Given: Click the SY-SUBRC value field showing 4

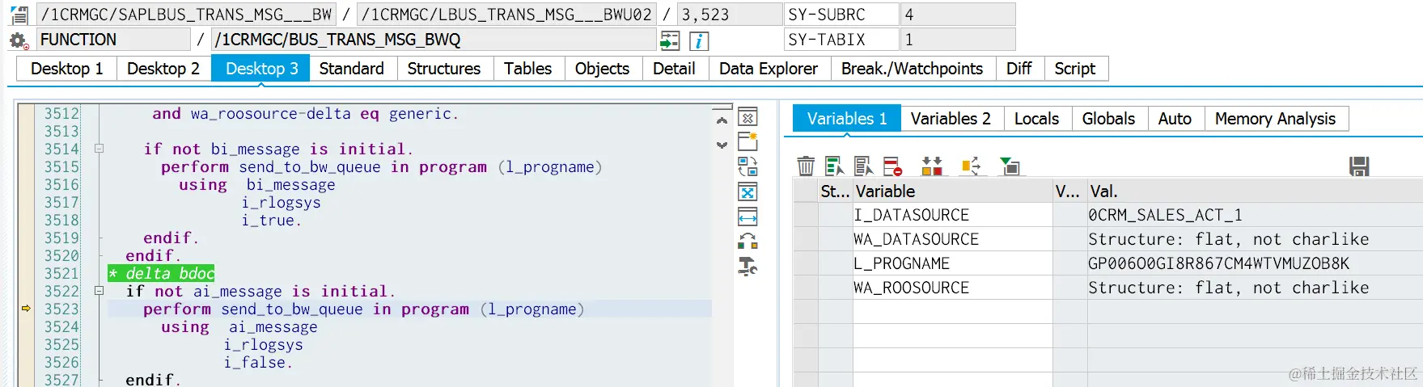Looking at the screenshot, I should point(958,15).
